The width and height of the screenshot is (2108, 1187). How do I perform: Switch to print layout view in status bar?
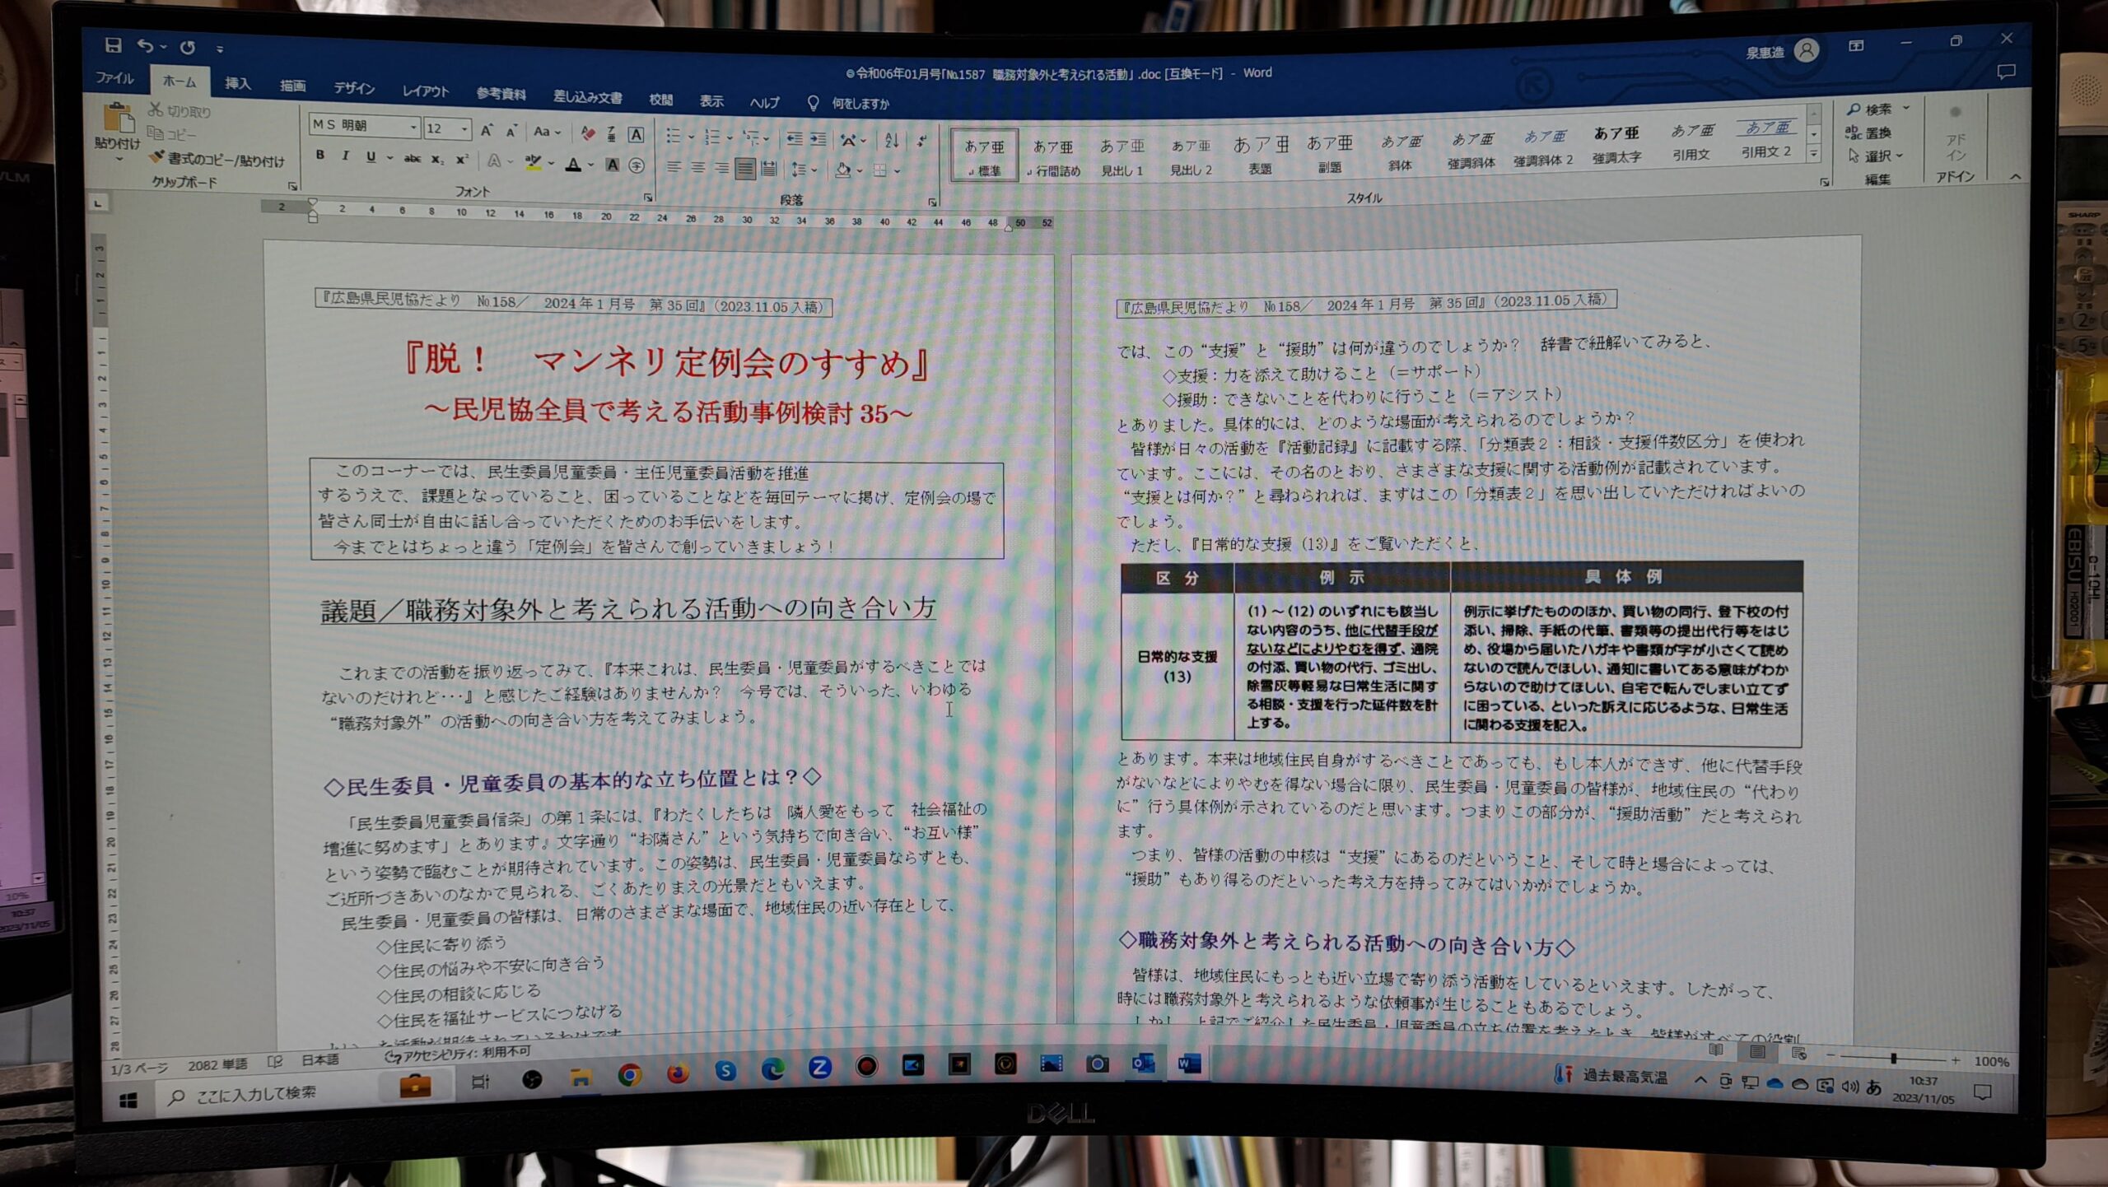point(1757,1052)
